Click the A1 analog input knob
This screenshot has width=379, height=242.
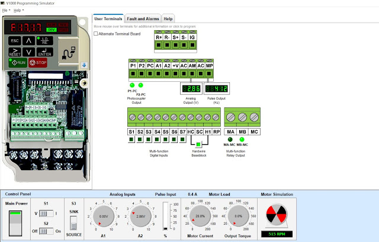click(104, 216)
